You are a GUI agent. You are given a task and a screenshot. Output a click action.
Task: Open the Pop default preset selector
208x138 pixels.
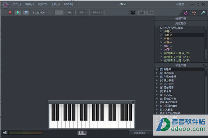141,133
